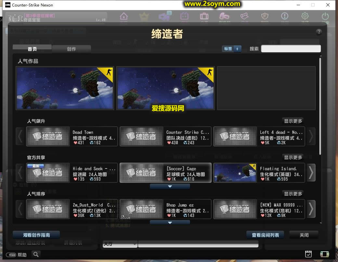Open the Hide and Seek map card

[x=72, y=173]
